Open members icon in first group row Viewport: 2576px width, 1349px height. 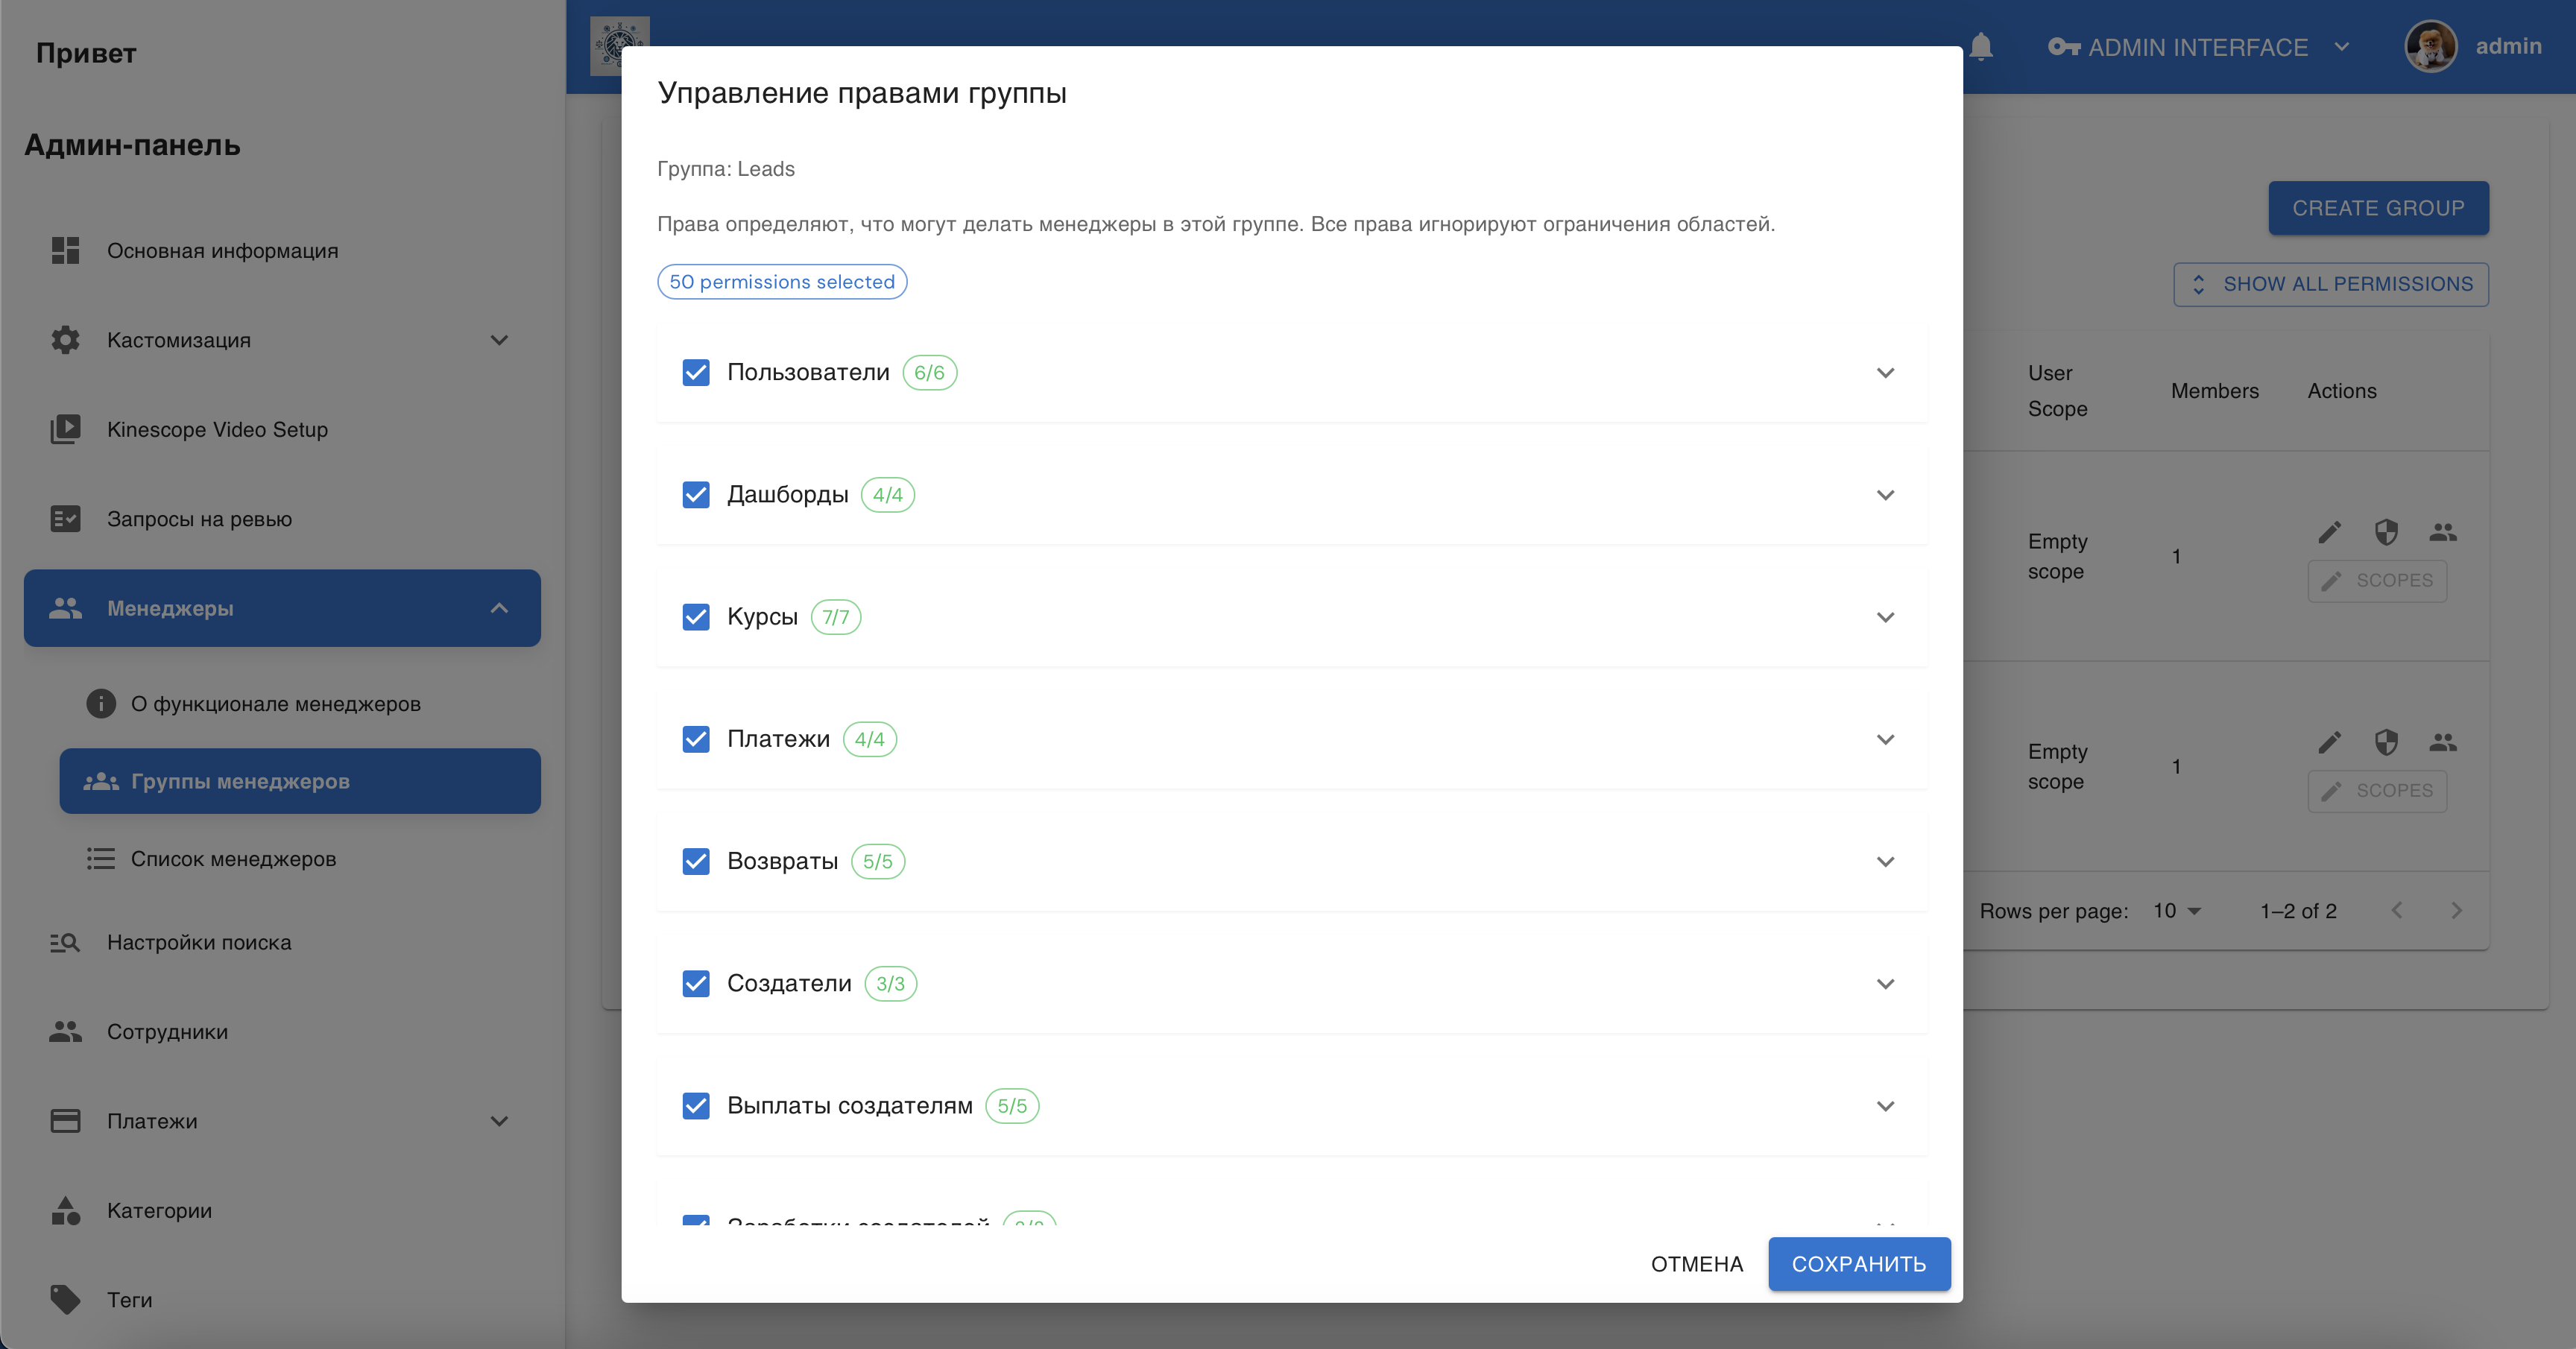[2443, 532]
